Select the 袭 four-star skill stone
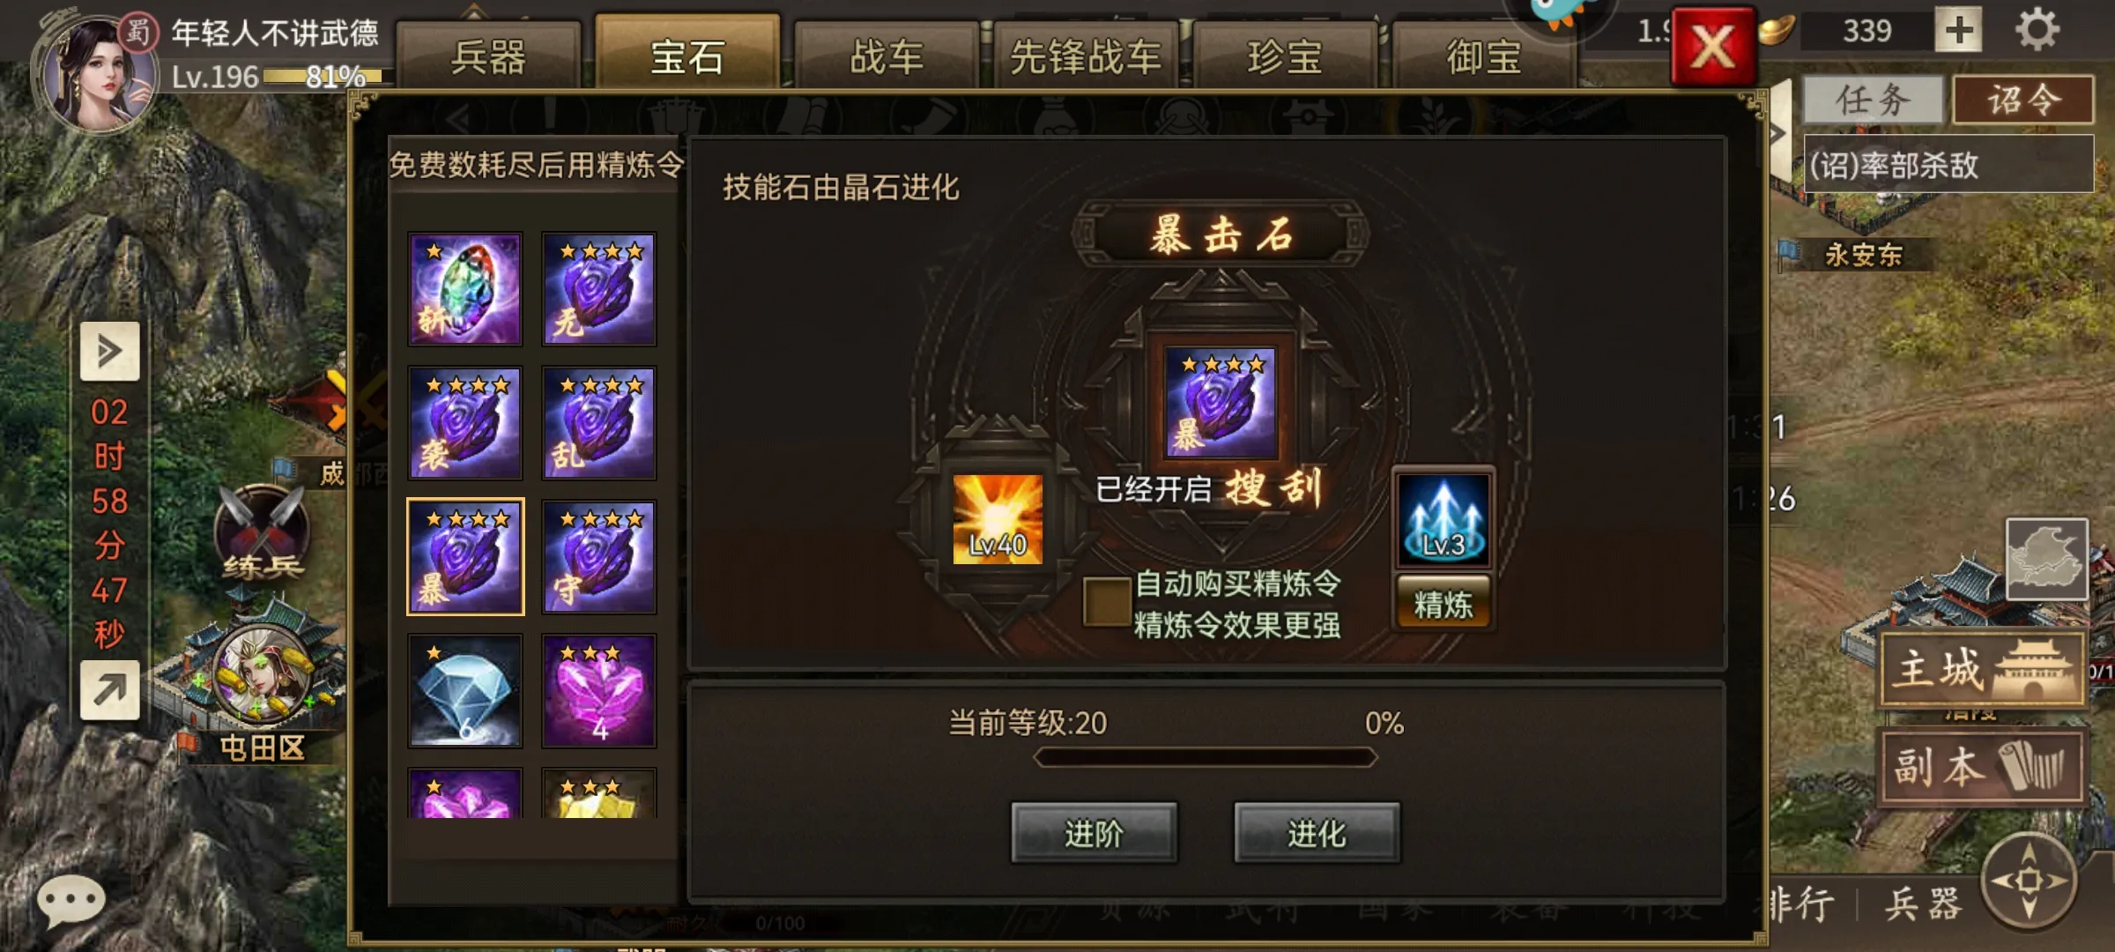 464,423
